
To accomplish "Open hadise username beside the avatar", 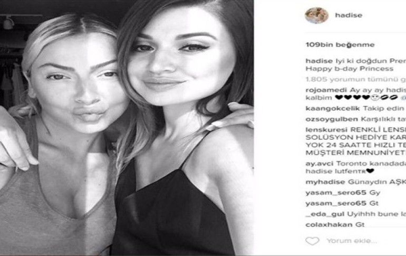I will [349, 15].
